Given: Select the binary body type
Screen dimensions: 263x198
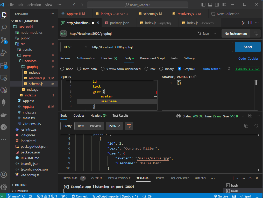Looking at the screenshot, I should [161, 69].
